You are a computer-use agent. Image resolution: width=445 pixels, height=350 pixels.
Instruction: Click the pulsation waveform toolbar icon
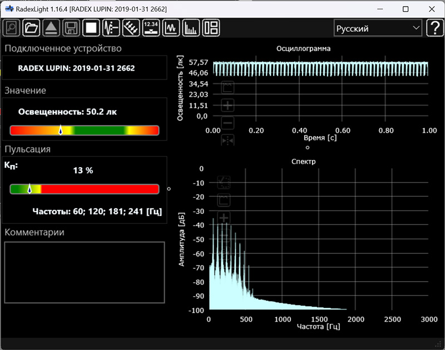pyautogui.click(x=111, y=27)
